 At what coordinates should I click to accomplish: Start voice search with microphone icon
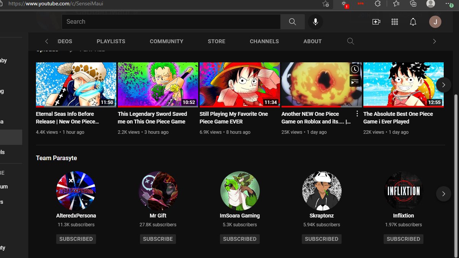[316, 22]
